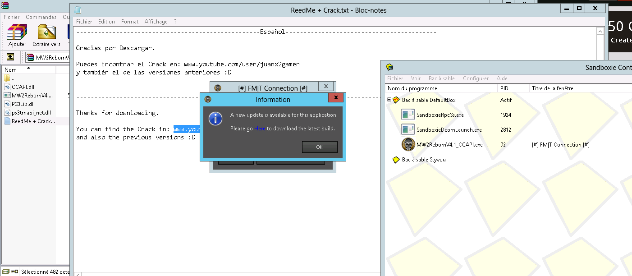The image size is (632, 276).
Task: Select CCAPI.dll in the WinRAR file list
Action: pos(19,87)
